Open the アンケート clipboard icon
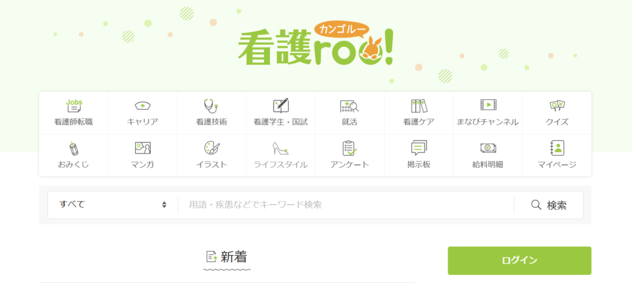The image size is (632, 283). pos(349,148)
